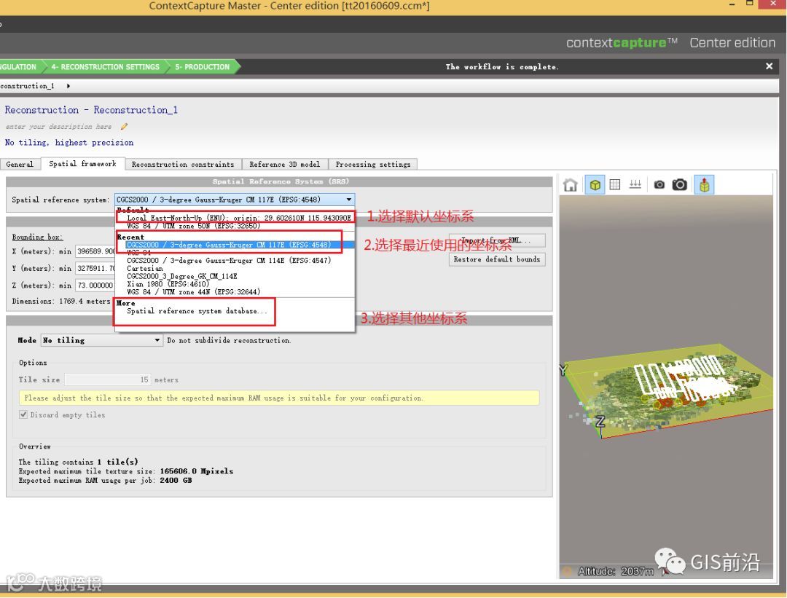Screen dimensions: 787x598
Task: Click the Tile size input field
Action: coord(107,379)
